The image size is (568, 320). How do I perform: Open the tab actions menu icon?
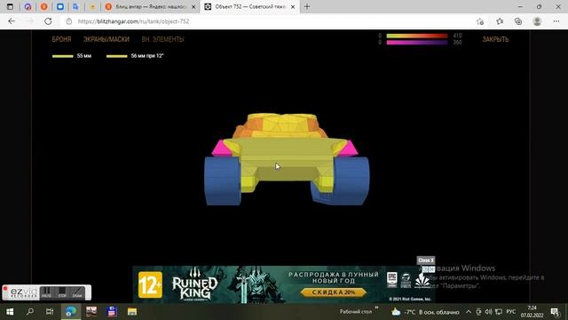tap(10, 6)
